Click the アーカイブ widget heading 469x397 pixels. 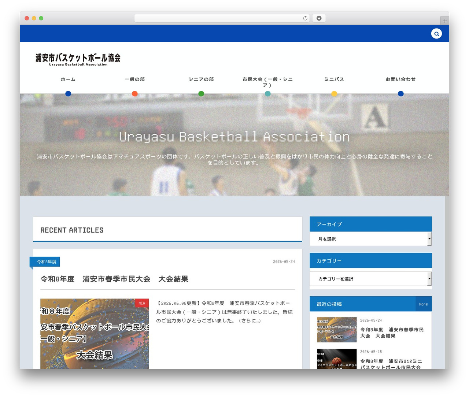coord(329,224)
